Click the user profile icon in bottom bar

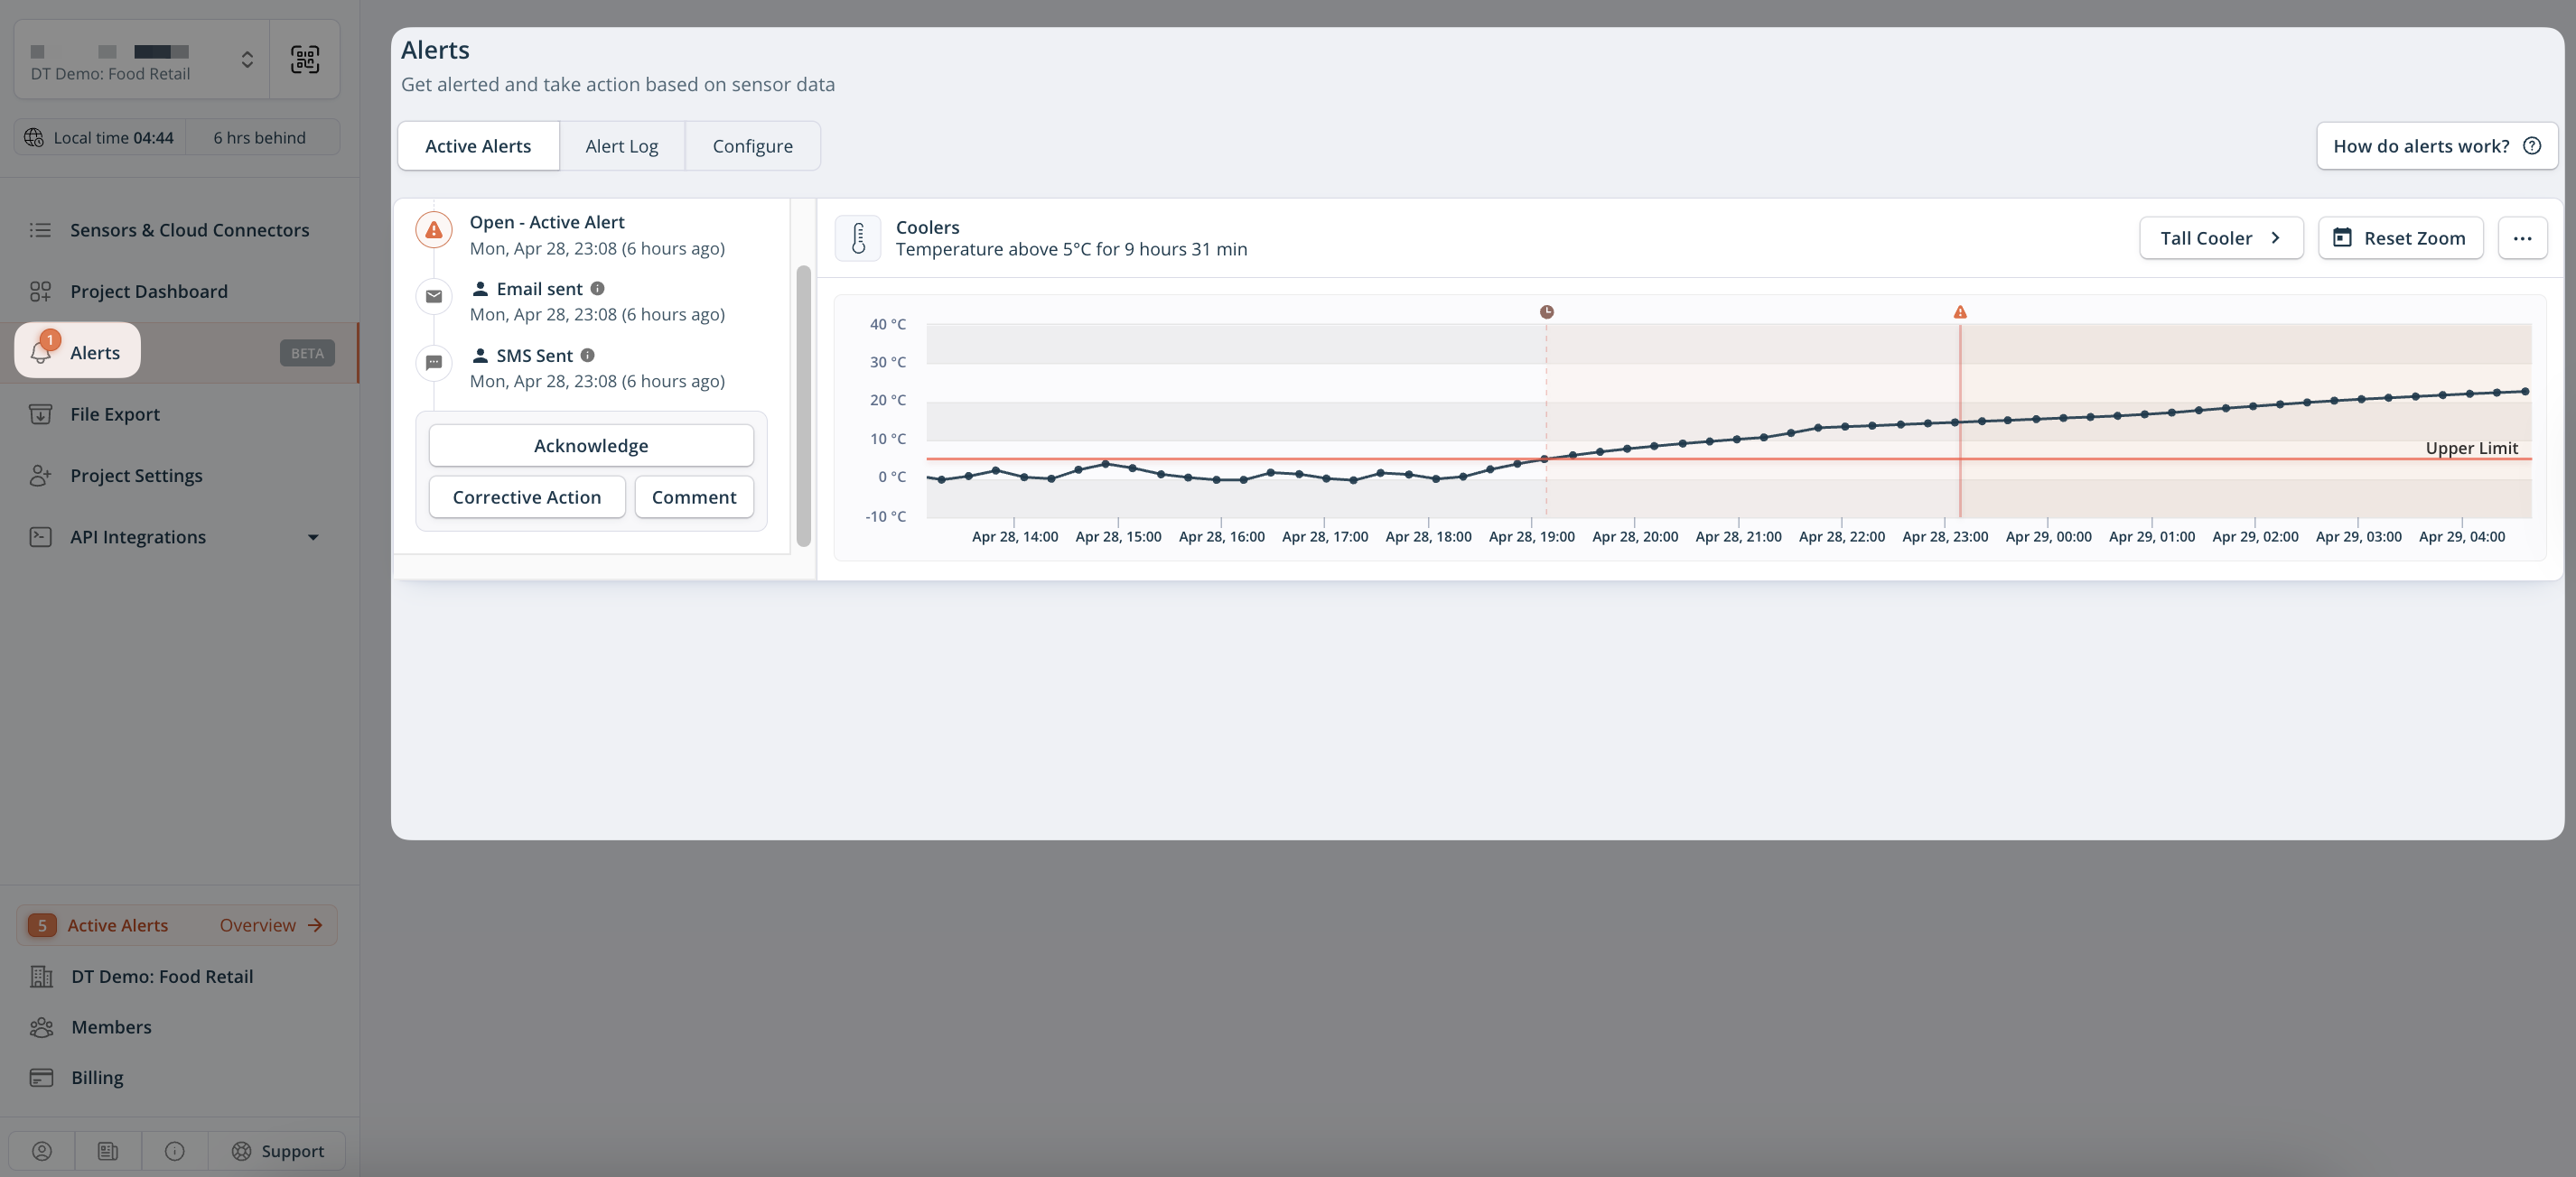click(42, 1151)
